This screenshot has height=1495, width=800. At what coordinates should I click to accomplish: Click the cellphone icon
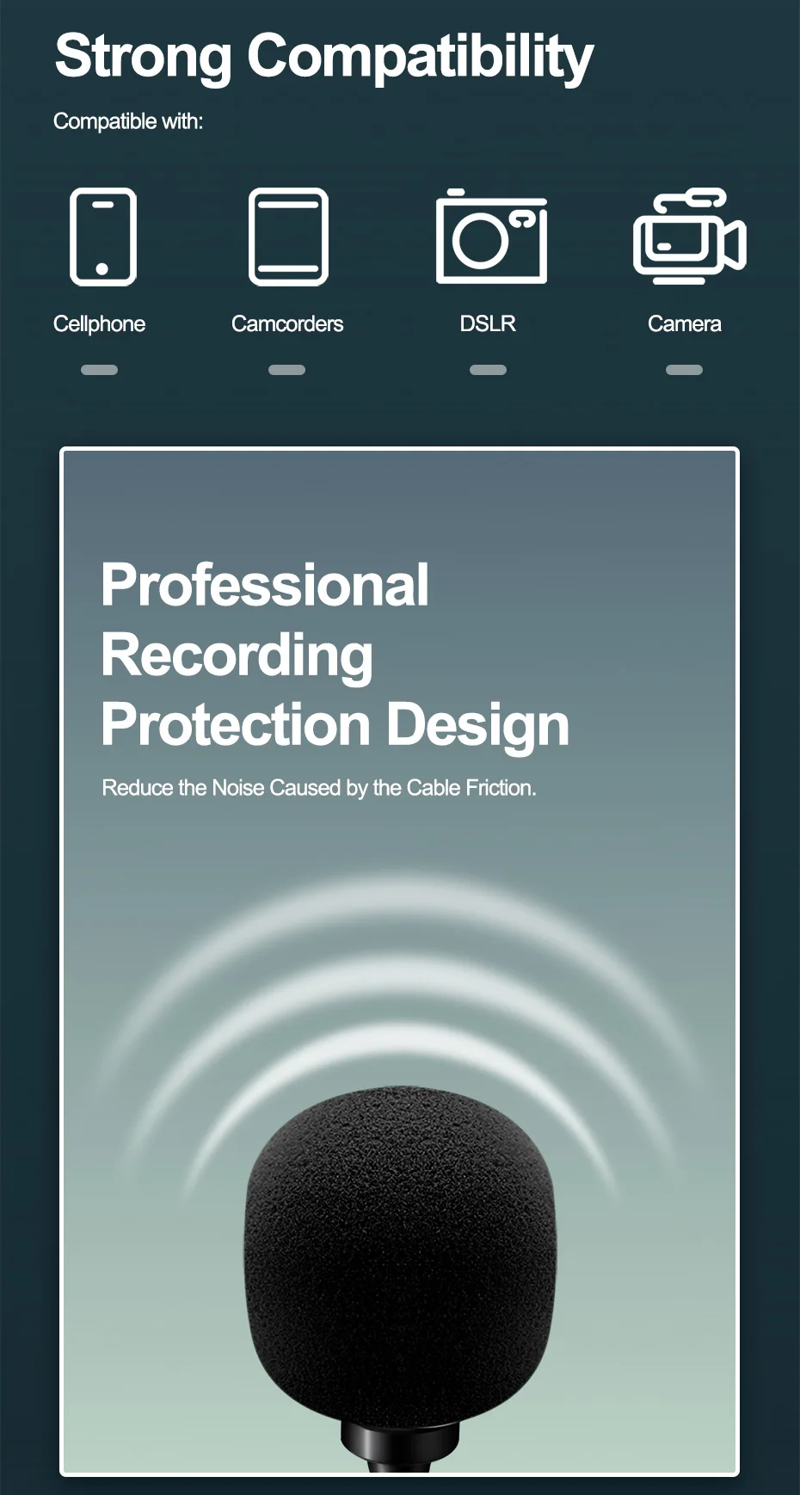102,237
